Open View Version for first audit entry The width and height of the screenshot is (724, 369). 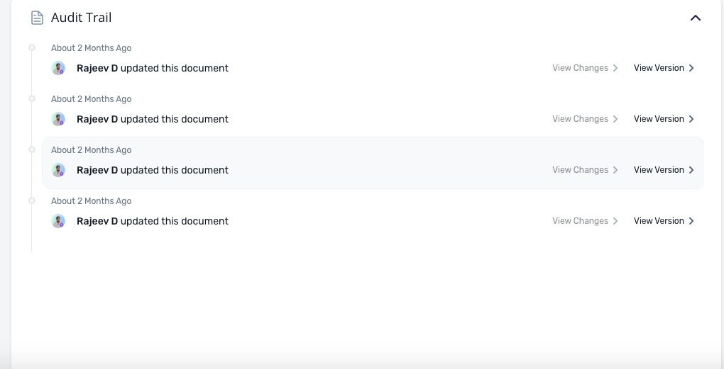(664, 68)
